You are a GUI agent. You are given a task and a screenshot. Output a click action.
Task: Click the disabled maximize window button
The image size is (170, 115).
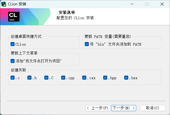pos(147,4)
